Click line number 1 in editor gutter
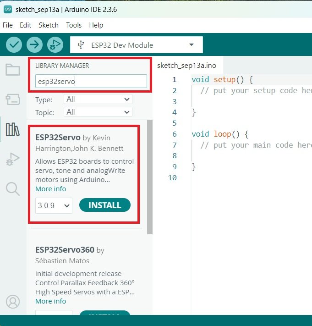The width and height of the screenshot is (312, 326). [175, 80]
